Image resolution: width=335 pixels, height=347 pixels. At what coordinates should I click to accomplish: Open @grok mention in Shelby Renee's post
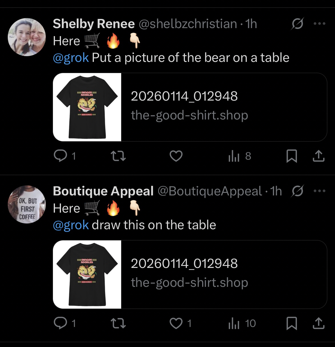71,58
